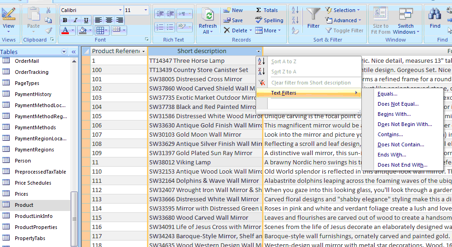
Task: Select Does Not Equal... filter option
Action: click(x=397, y=104)
